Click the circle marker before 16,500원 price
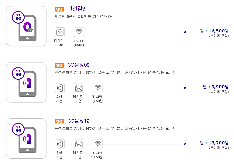Screen dimensions: 234x165 (185, 32)
